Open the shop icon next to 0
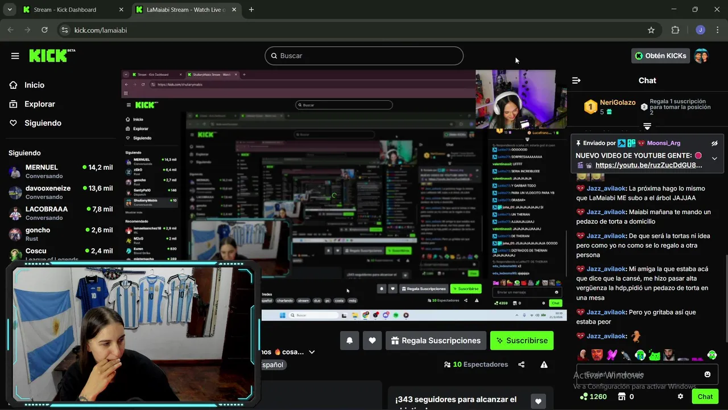The image size is (728, 410). click(x=622, y=396)
